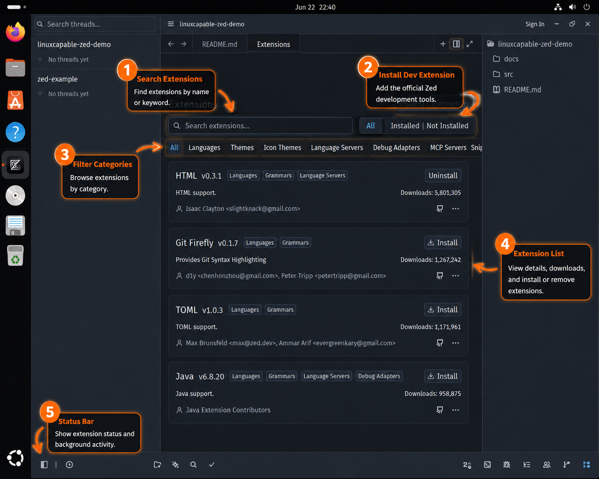Image resolution: width=599 pixels, height=479 pixels.
Task: Open more options for HTML extension
Action: coord(455,209)
